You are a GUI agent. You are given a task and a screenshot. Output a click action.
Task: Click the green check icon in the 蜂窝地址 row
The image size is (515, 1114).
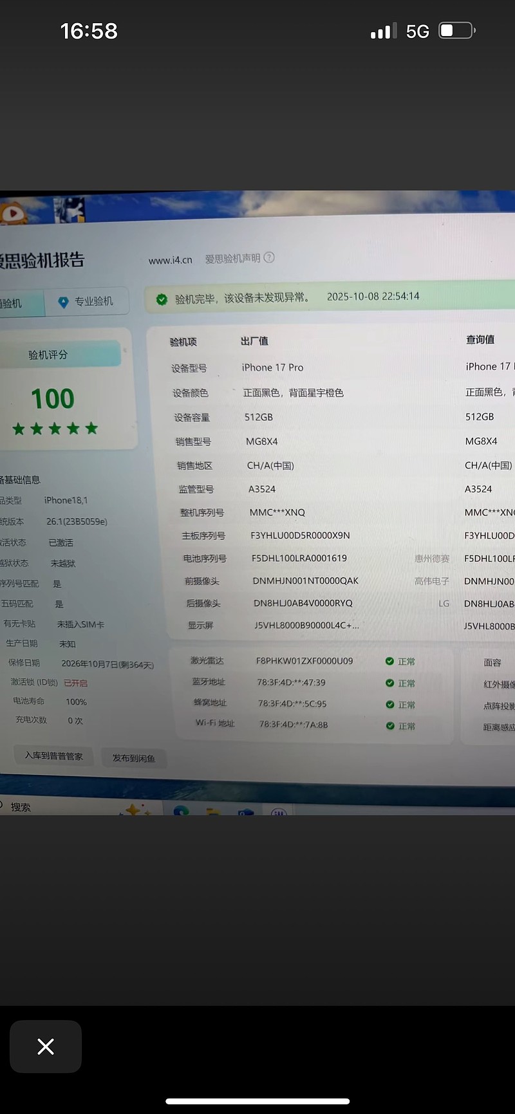pyautogui.click(x=389, y=705)
